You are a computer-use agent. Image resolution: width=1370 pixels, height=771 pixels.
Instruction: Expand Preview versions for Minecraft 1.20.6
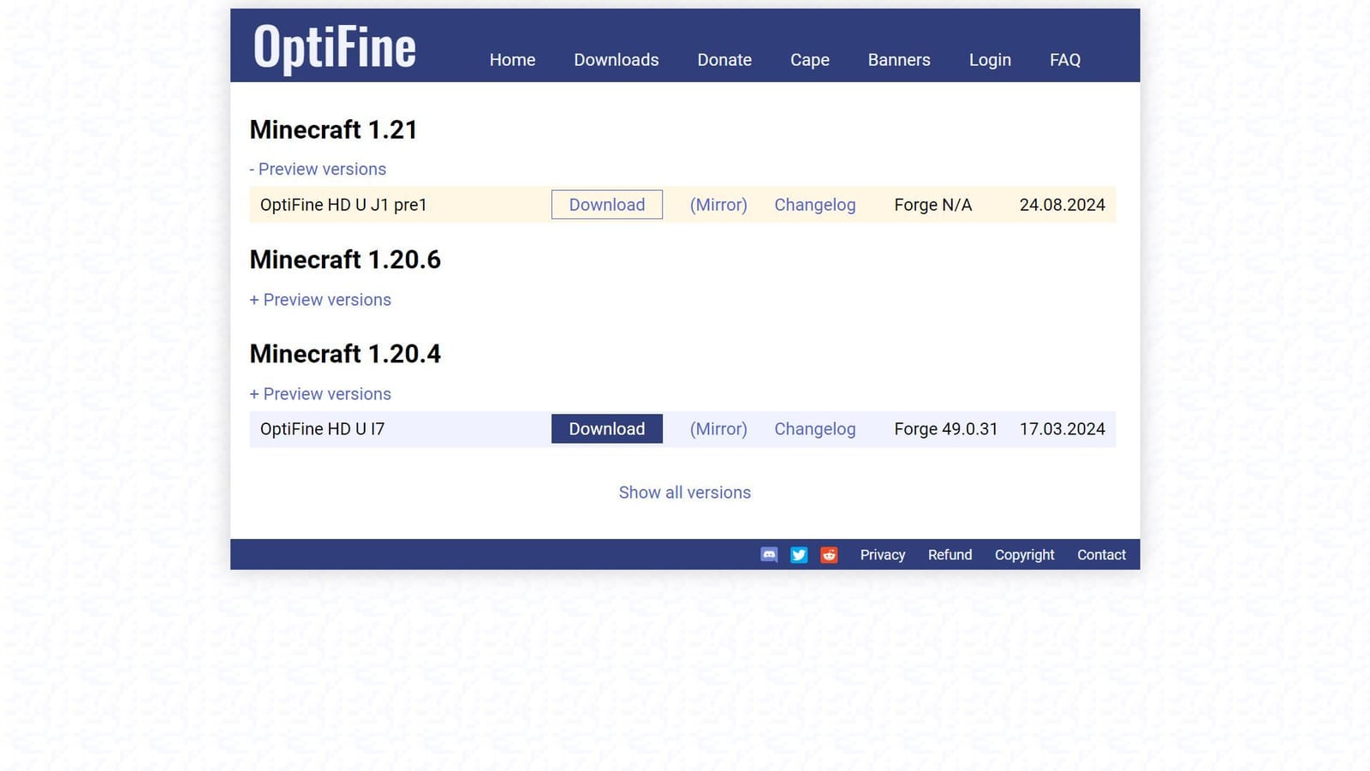320,299
